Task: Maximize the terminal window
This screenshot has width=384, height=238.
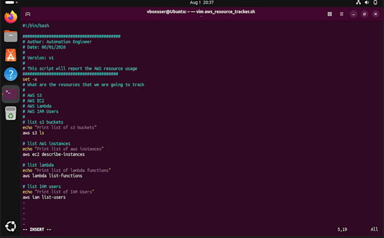Action: pyautogui.click(x=364, y=14)
